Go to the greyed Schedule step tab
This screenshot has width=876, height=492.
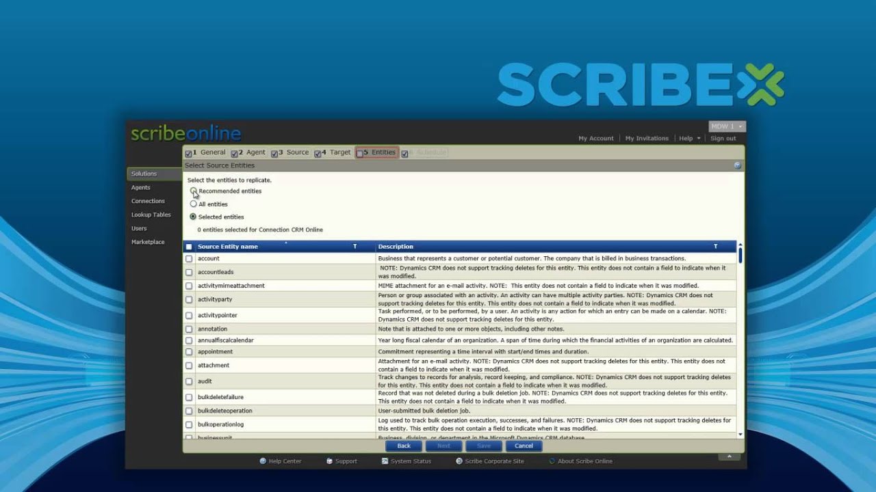(x=424, y=152)
